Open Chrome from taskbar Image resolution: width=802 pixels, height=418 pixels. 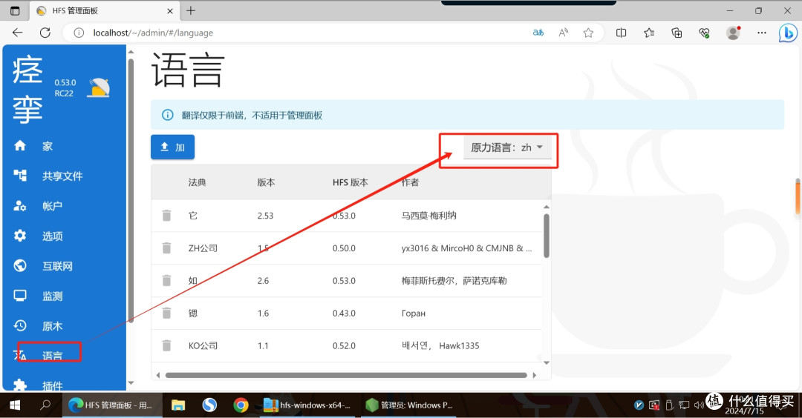[x=241, y=405]
